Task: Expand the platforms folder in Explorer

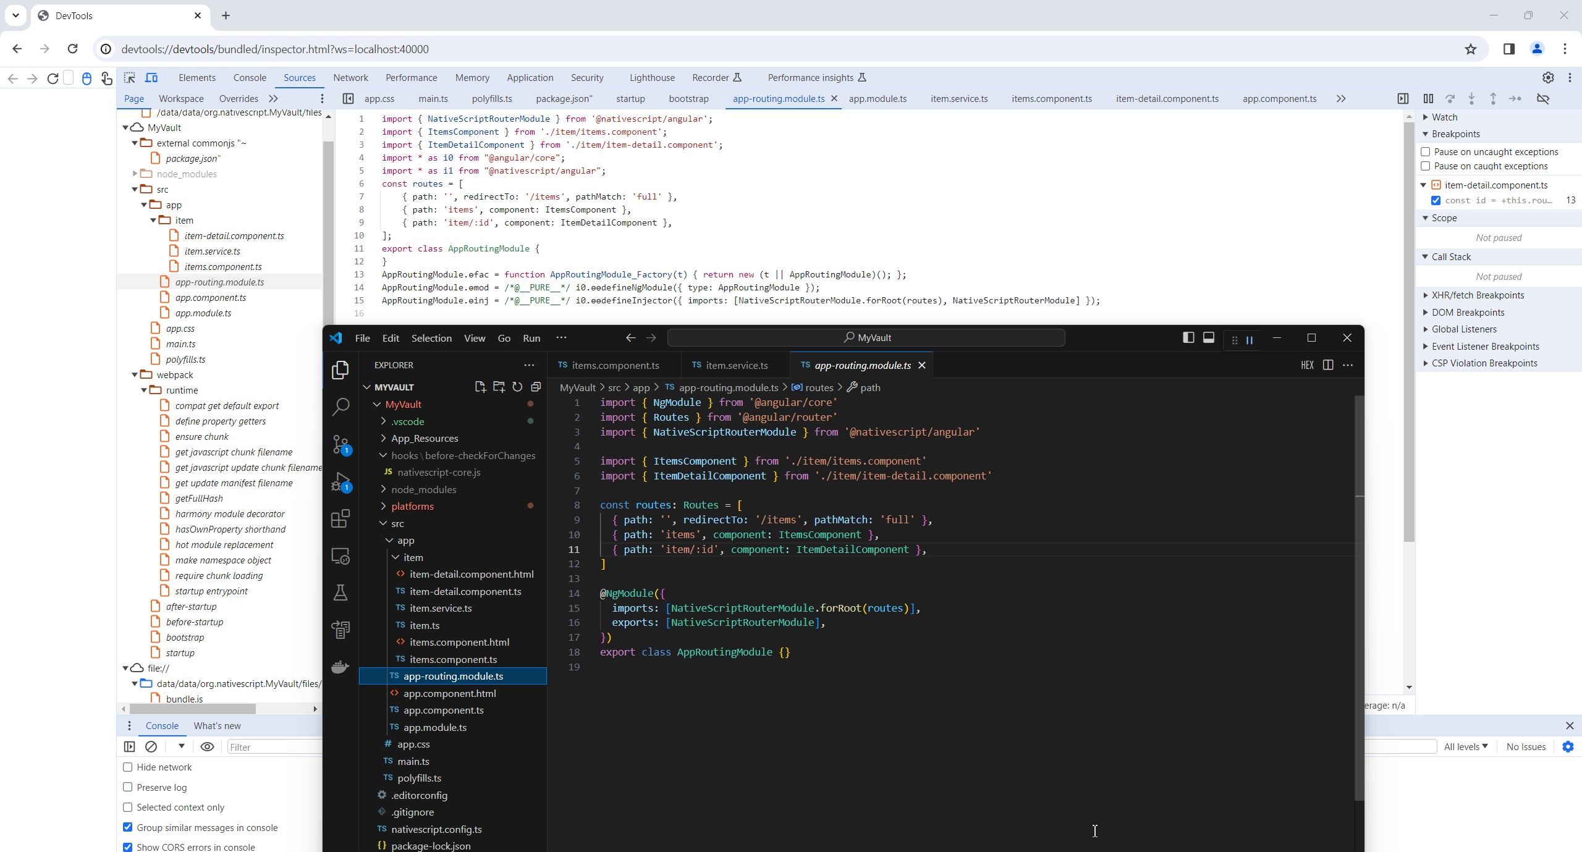Action: point(412,506)
